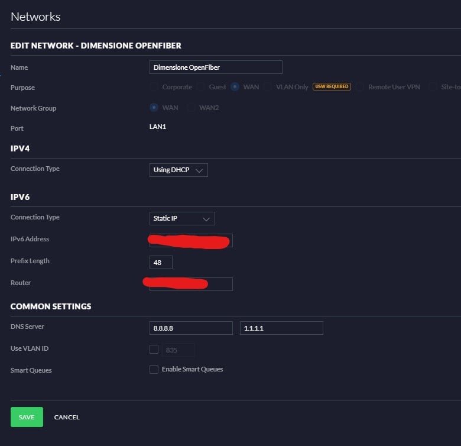
Task: Click the IPv6 Address input field
Action: pyautogui.click(x=191, y=240)
